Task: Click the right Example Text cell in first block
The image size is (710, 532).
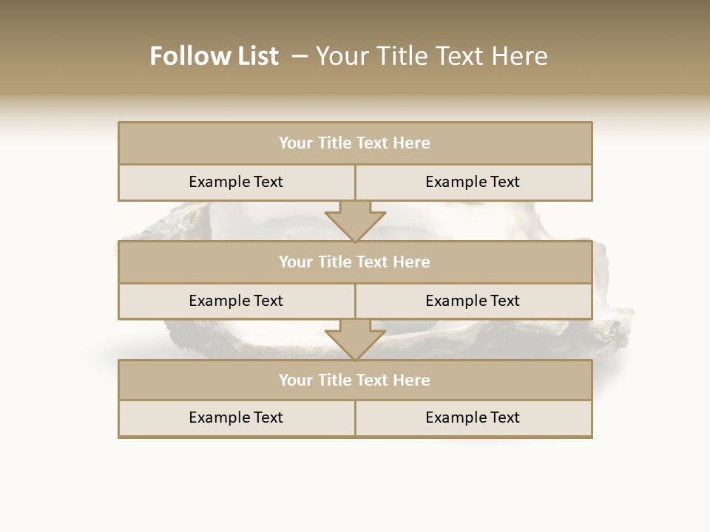Action: click(473, 182)
